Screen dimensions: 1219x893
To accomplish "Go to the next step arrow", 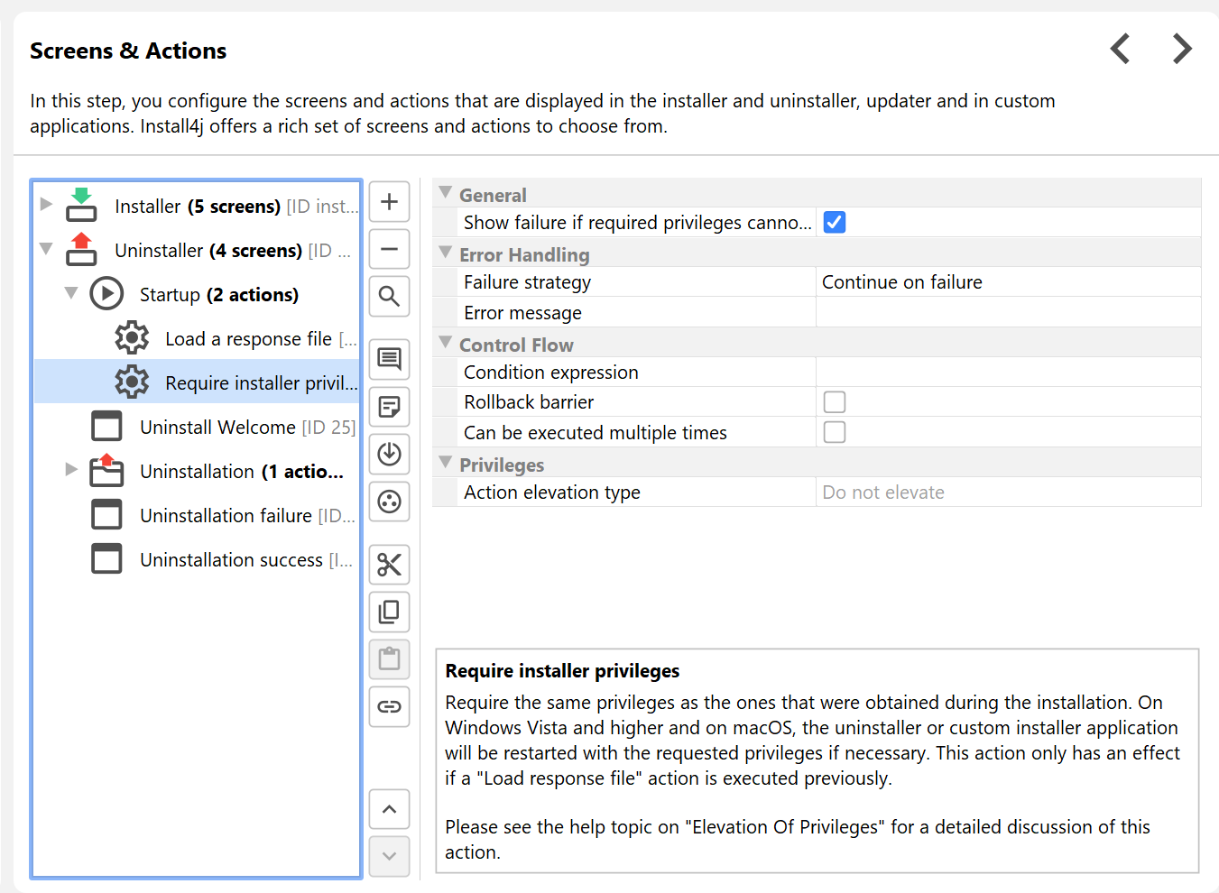I will coord(1181,49).
